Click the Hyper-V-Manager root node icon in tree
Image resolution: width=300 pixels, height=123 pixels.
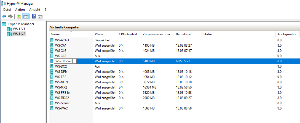(x=4, y=24)
